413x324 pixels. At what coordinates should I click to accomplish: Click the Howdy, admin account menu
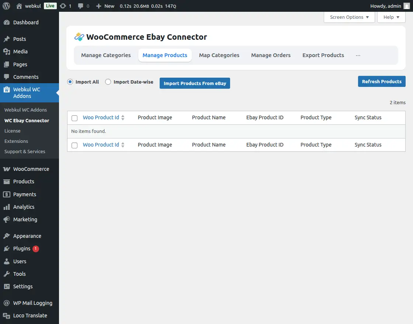tap(390, 6)
